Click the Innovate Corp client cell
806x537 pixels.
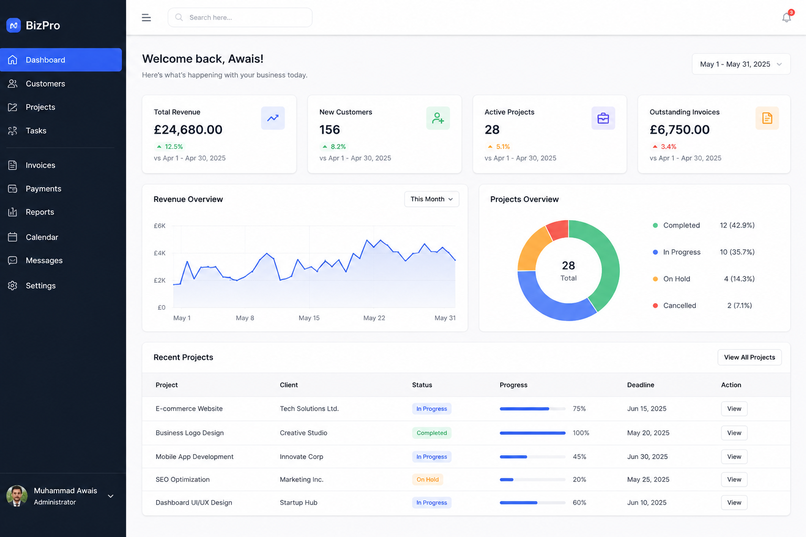[301, 457]
